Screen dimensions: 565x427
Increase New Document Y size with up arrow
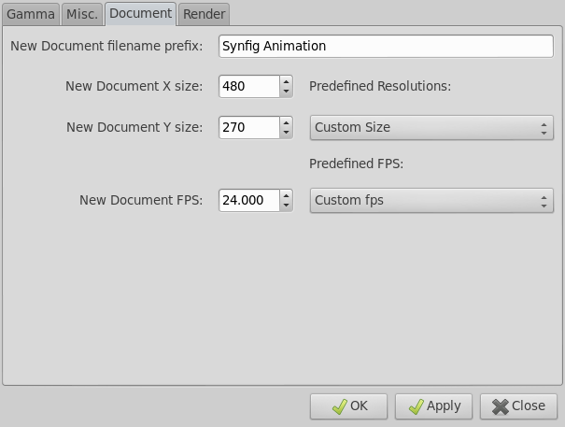point(286,122)
